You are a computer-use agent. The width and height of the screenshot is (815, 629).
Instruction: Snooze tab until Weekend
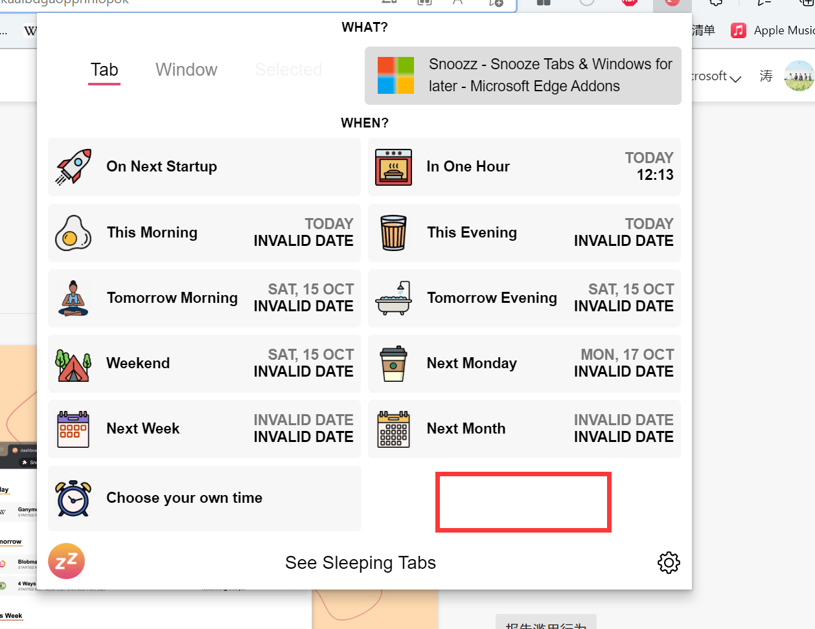[x=204, y=364]
